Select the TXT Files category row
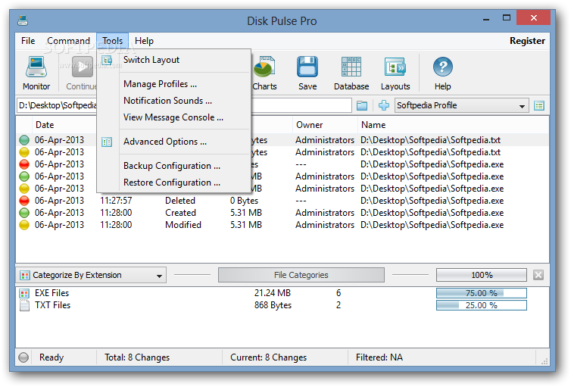The width and height of the screenshot is (571, 387). click(x=282, y=305)
